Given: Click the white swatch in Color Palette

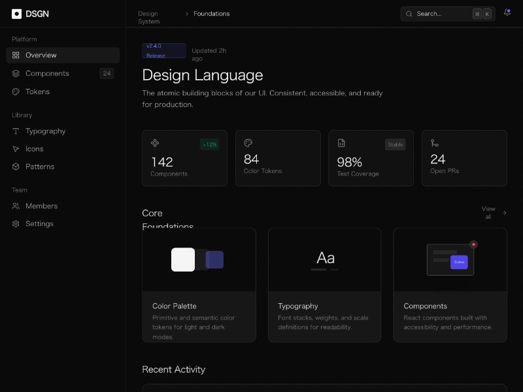Looking at the screenshot, I should point(183,259).
